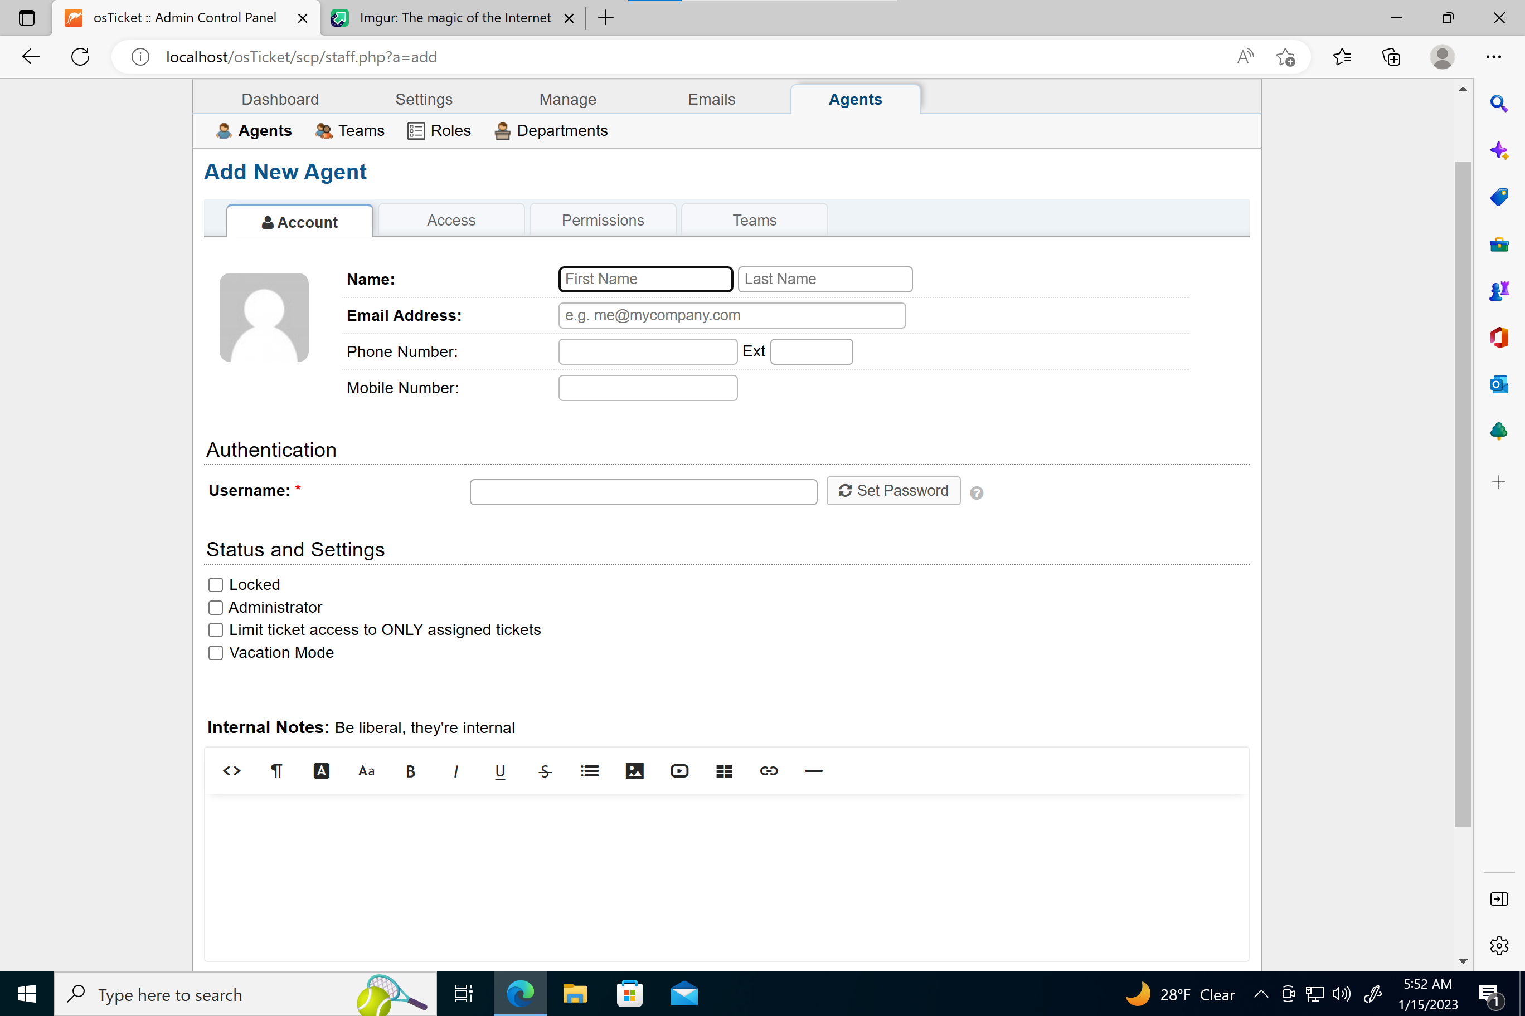Select the strikethrough formatting icon
1525x1016 pixels.
click(x=543, y=771)
